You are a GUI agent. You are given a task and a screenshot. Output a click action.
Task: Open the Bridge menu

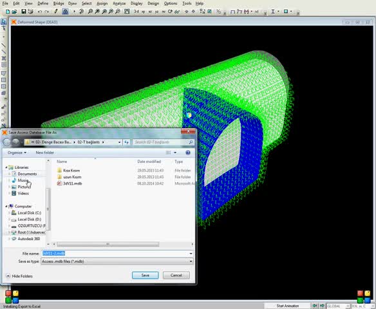[x=59, y=3]
